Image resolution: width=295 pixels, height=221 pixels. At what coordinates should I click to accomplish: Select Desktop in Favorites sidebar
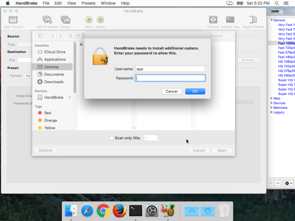(x=52, y=67)
